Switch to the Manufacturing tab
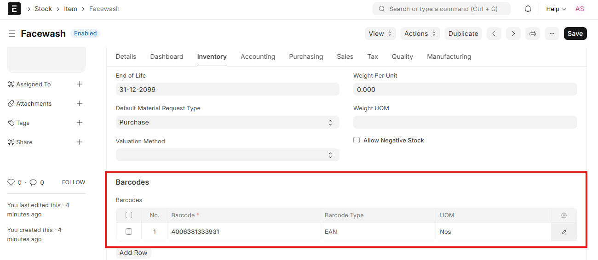The image size is (598, 260). [x=449, y=57]
